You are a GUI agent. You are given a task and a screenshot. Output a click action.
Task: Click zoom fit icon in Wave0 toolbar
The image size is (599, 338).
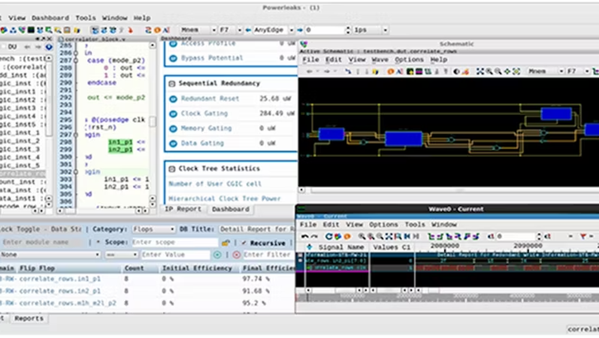pyautogui.click(x=389, y=237)
